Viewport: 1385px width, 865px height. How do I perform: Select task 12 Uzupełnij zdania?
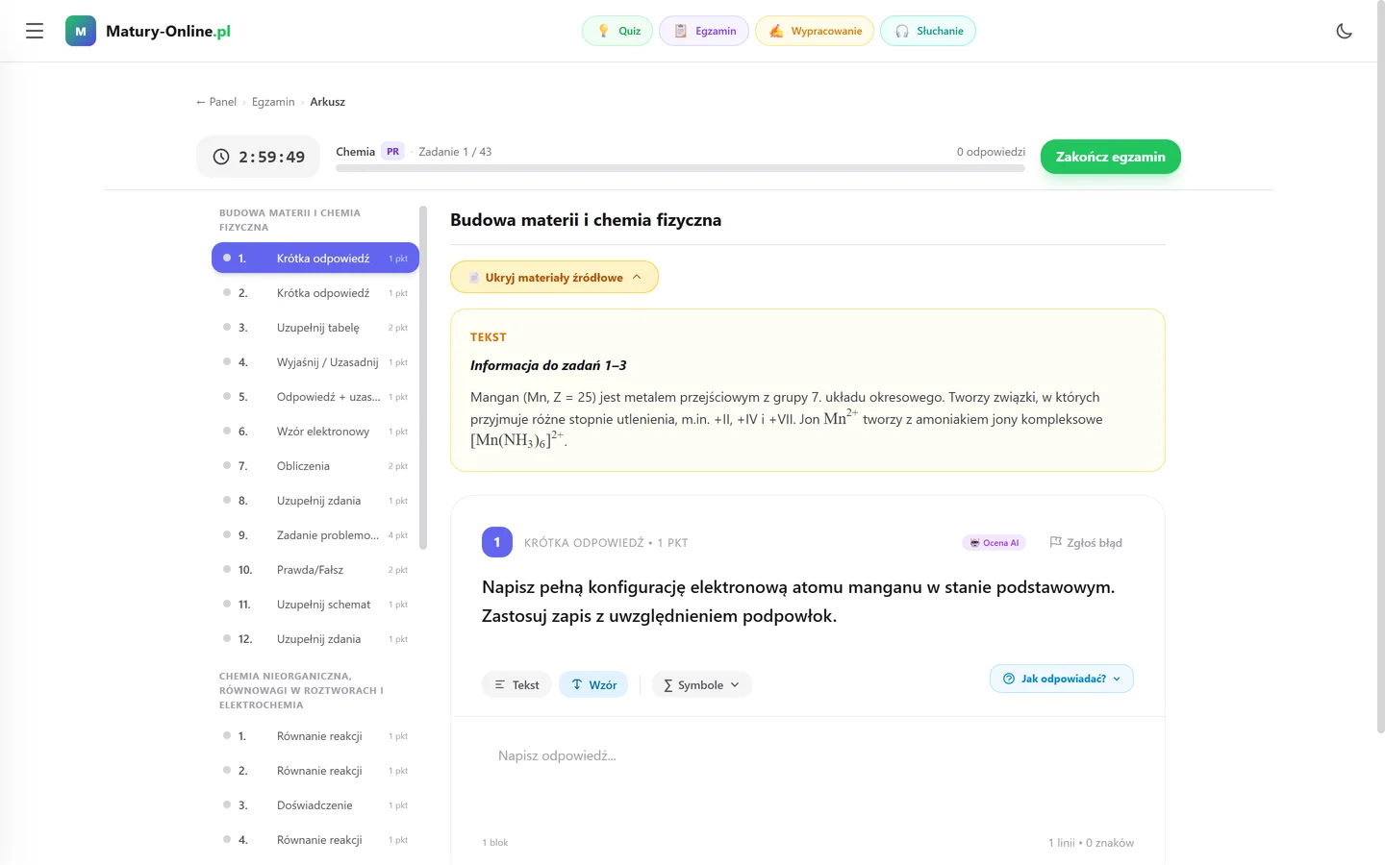click(315, 639)
